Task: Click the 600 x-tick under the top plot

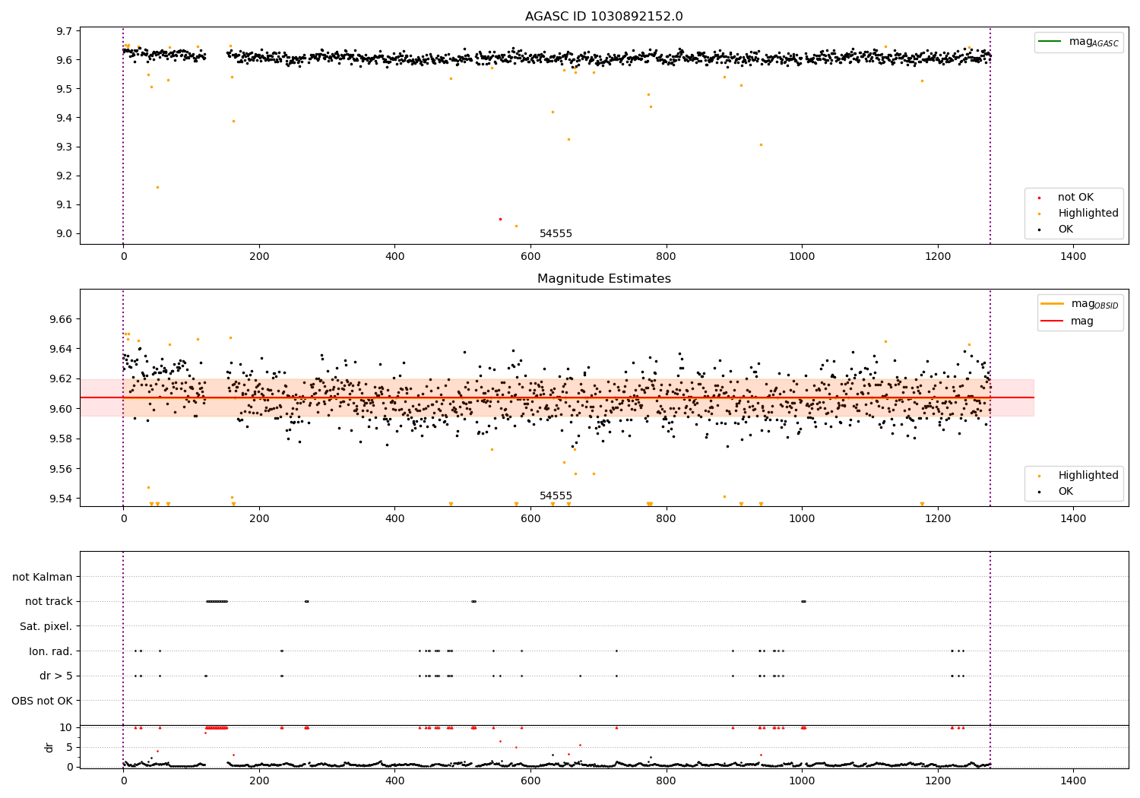Action: [x=530, y=257]
